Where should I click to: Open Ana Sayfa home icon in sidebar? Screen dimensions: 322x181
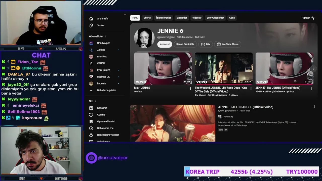click(91, 19)
